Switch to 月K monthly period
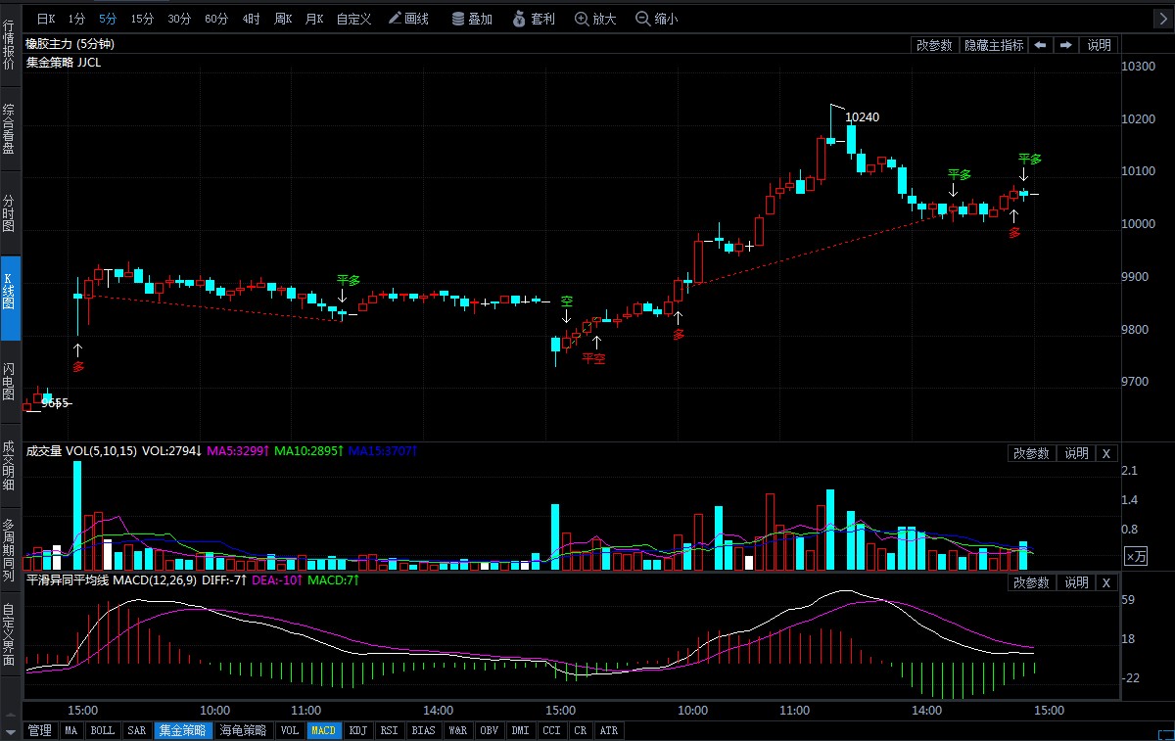The image size is (1175, 741). point(314,19)
